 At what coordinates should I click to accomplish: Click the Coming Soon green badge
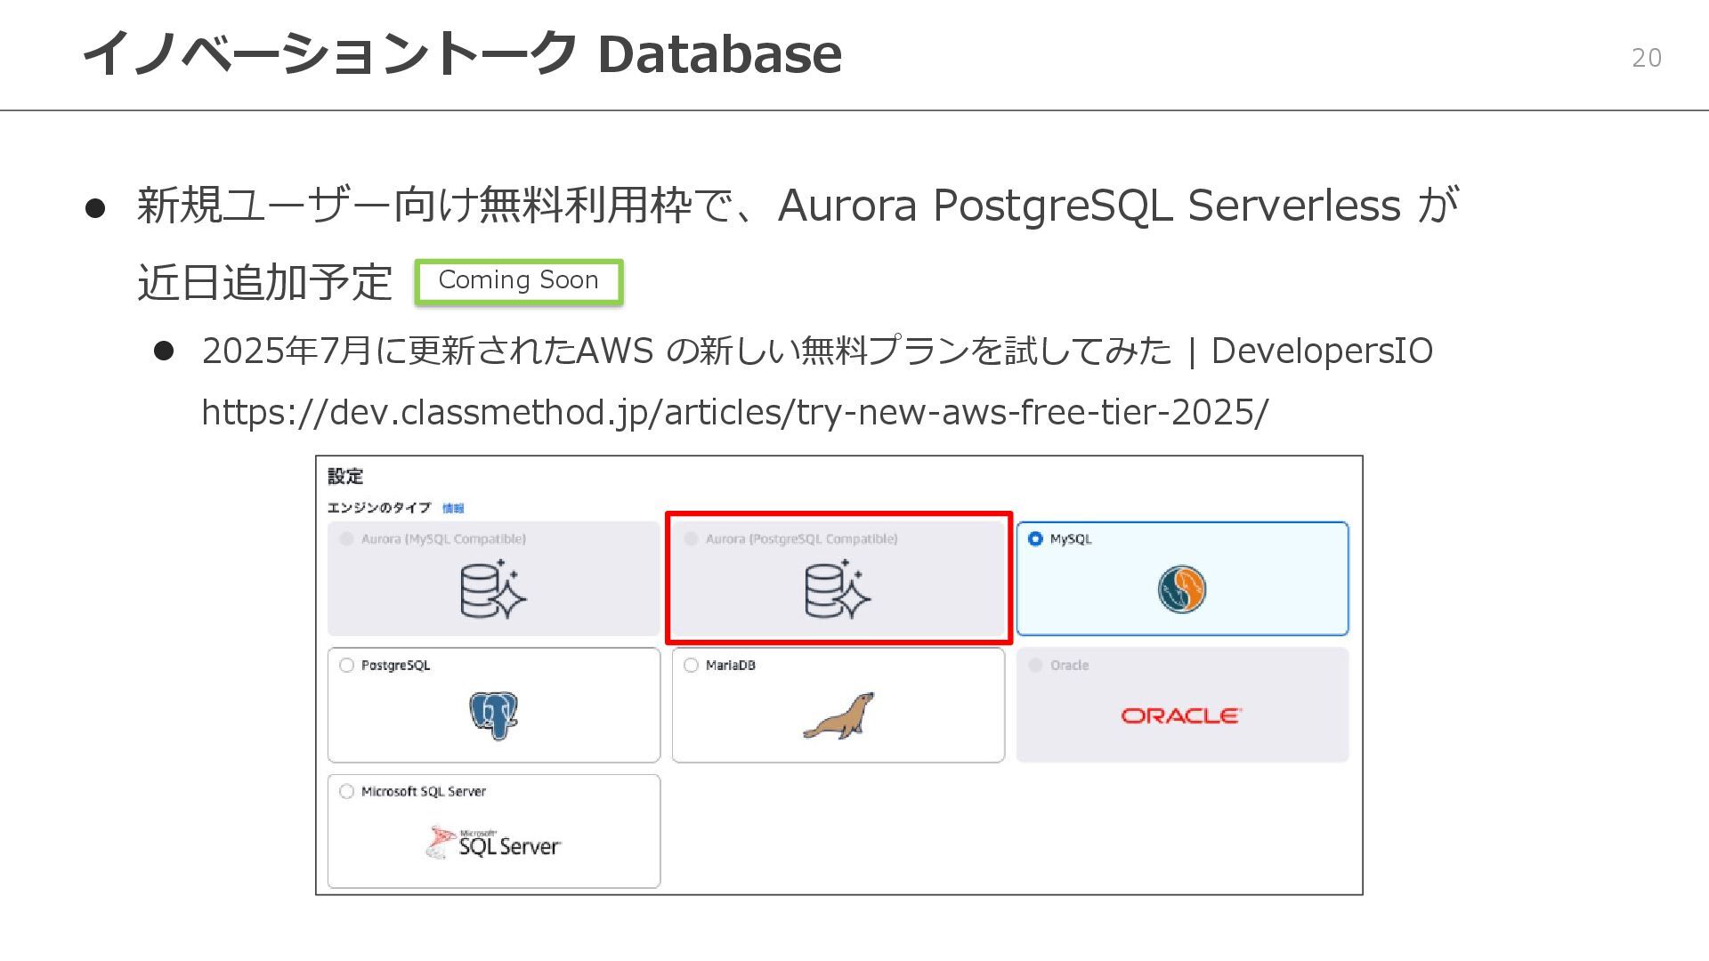click(x=518, y=281)
